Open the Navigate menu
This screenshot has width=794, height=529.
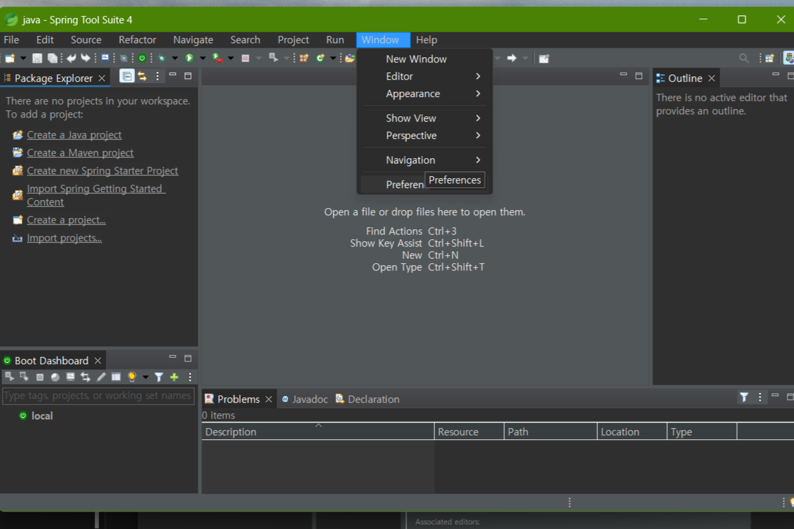193,39
